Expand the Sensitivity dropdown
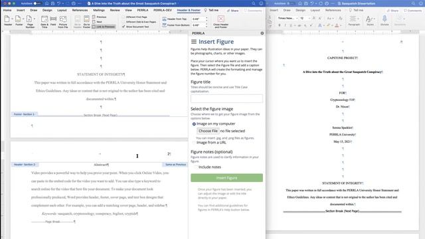The width and height of the screenshot is (425, 239). tap(404, 19)
